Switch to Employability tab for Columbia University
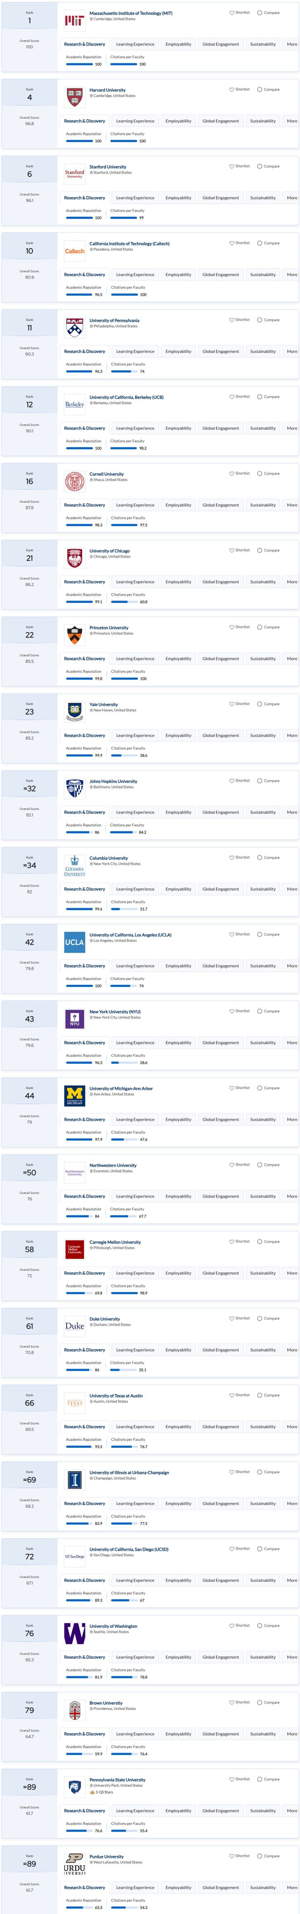The height and width of the screenshot is (1914, 300). (x=179, y=890)
